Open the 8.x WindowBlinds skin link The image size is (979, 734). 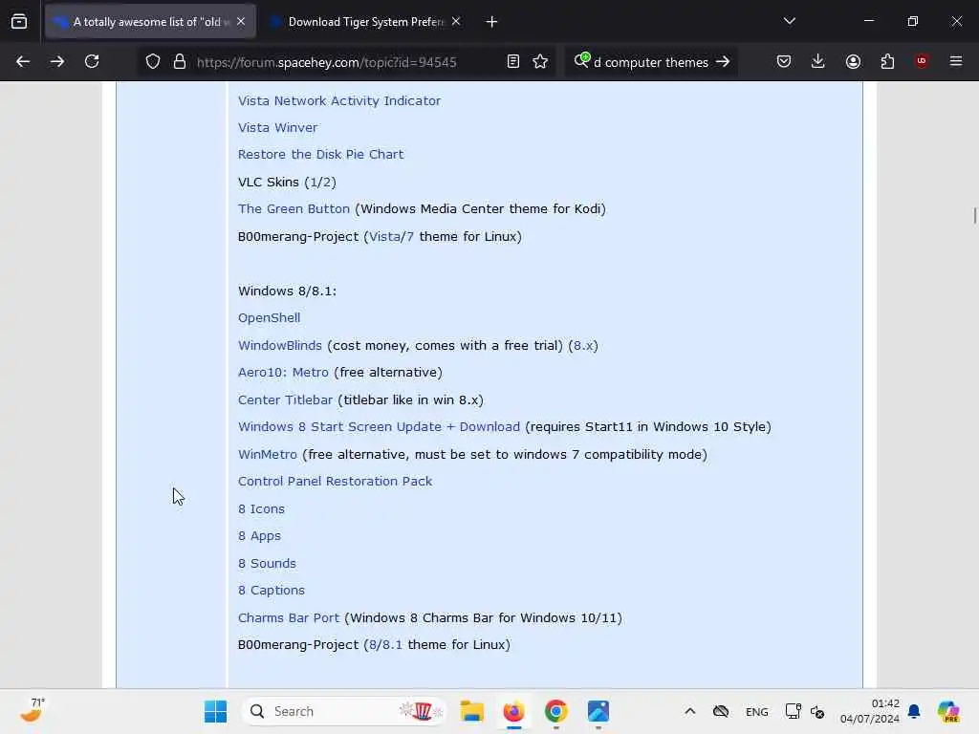[x=582, y=345]
